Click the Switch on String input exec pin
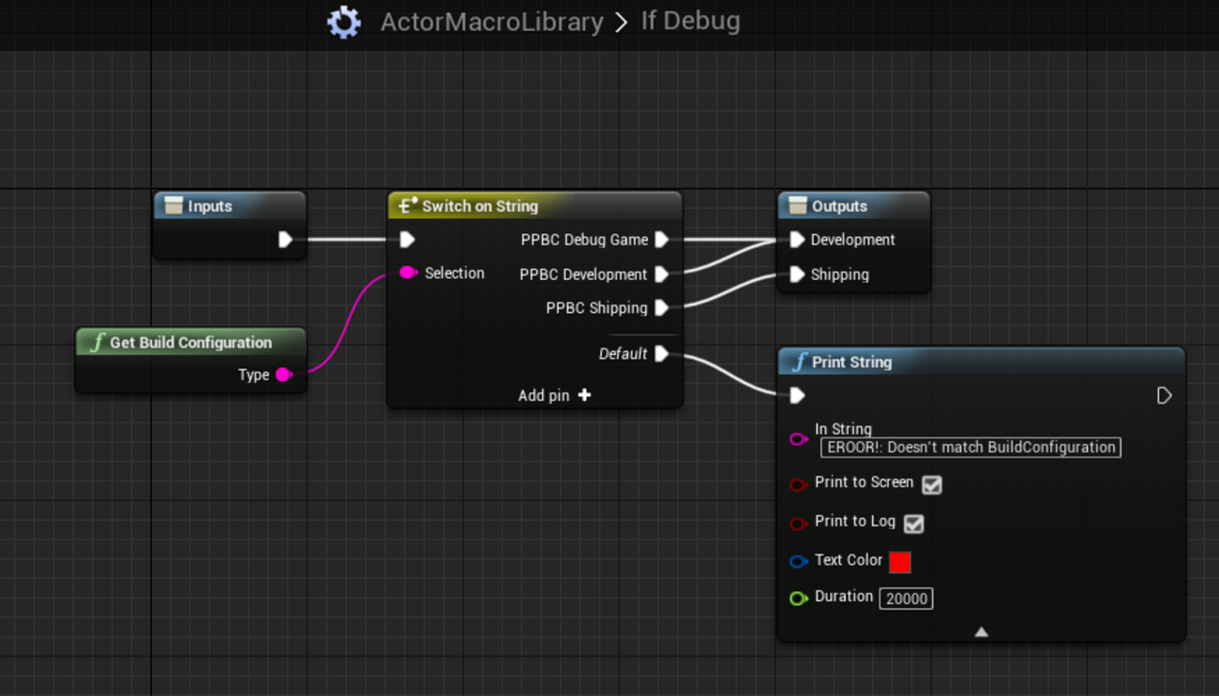This screenshot has height=696, width=1219. (x=407, y=240)
